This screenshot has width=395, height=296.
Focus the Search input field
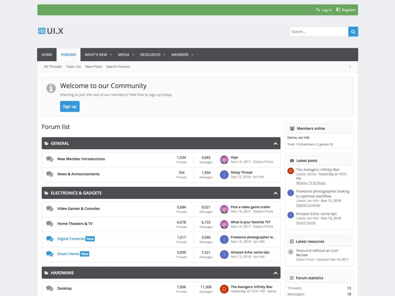[x=318, y=32]
